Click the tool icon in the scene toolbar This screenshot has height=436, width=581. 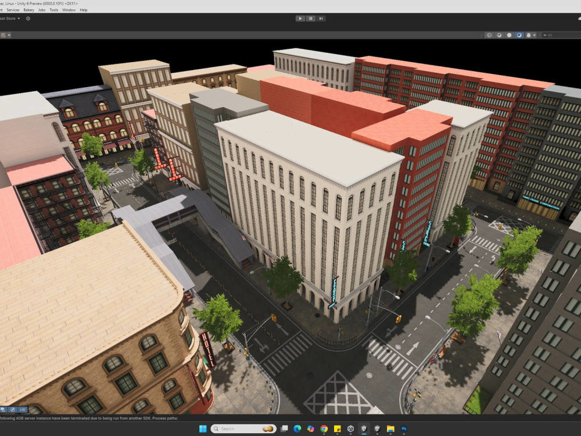click(x=3, y=35)
